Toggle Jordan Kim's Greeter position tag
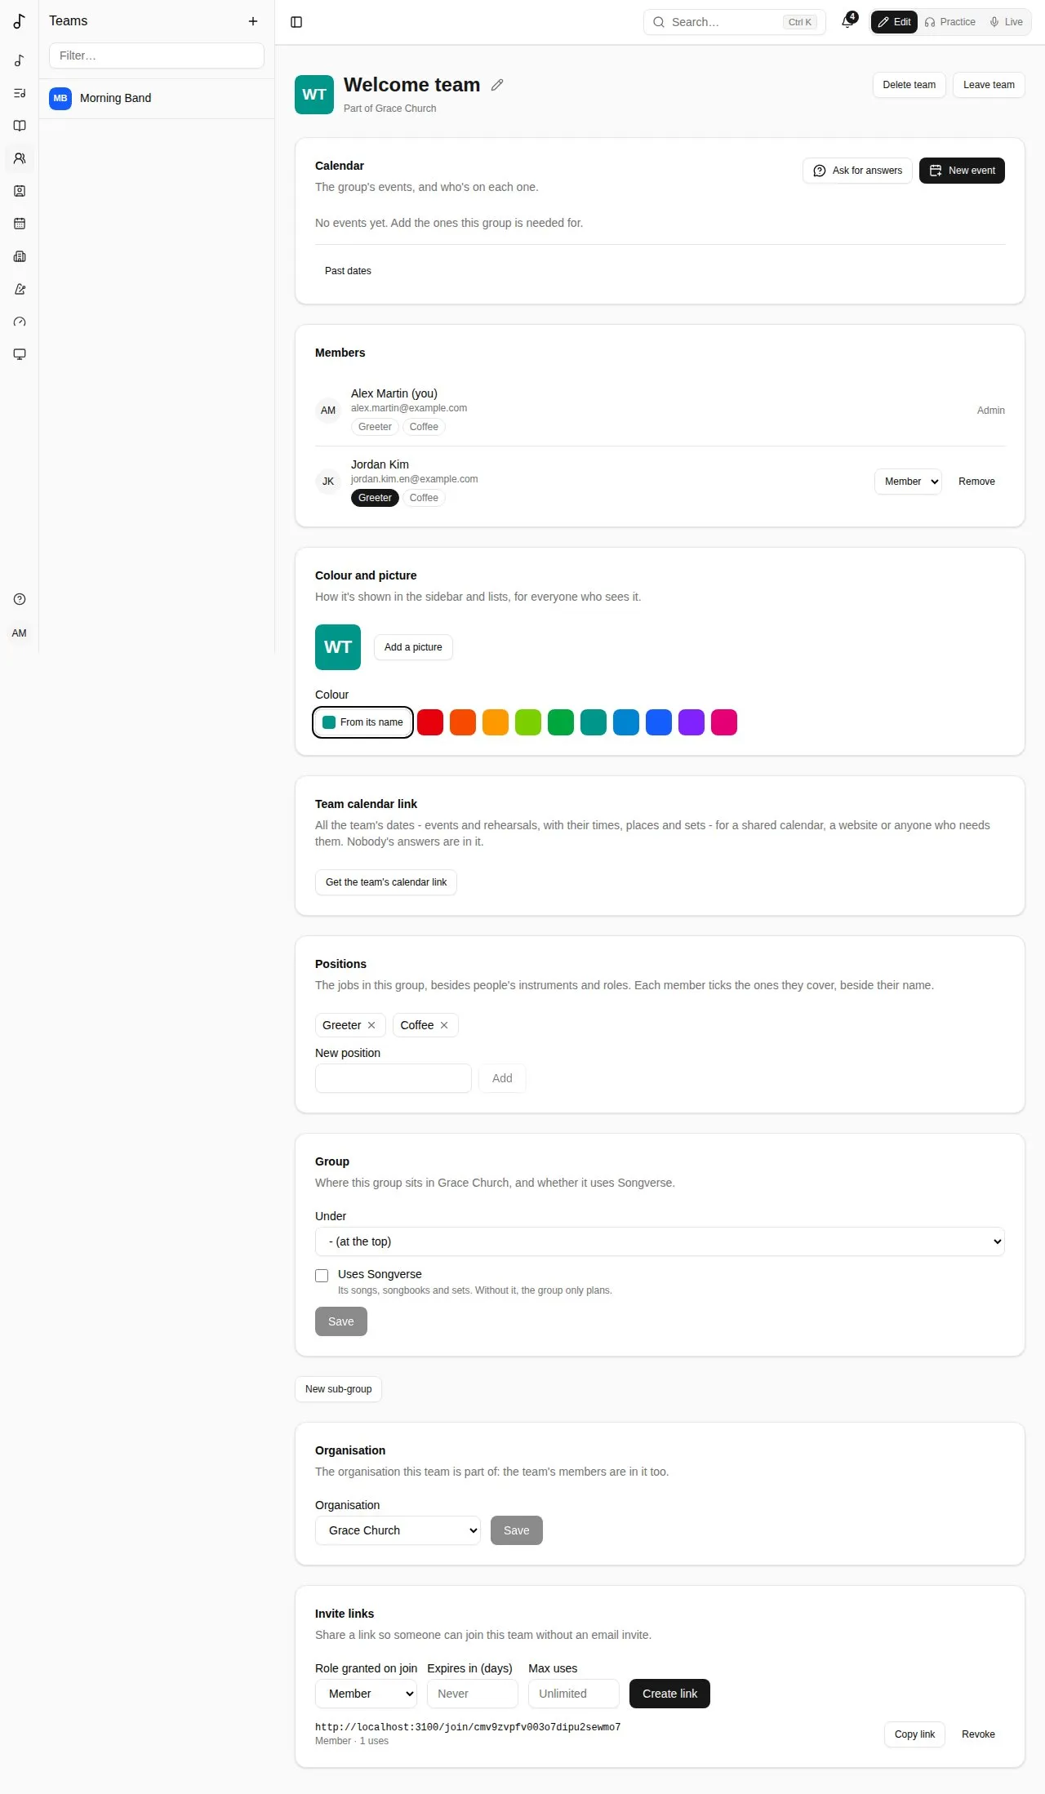 point(375,498)
